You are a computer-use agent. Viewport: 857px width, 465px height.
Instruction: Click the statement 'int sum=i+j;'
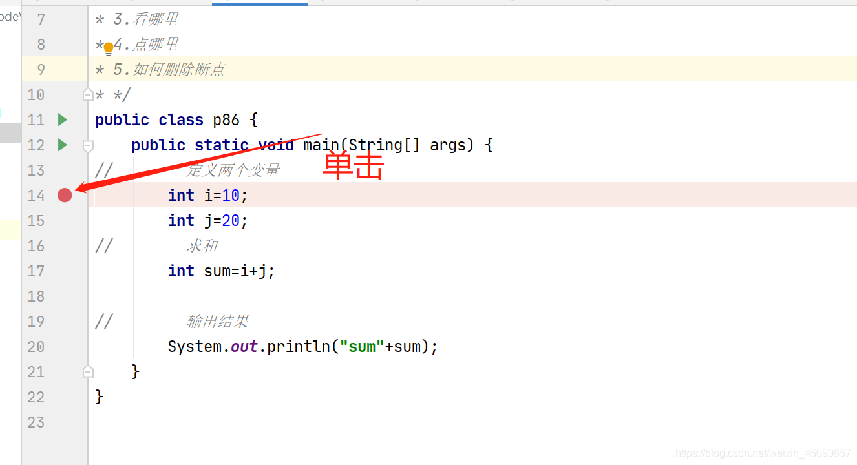point(221,271)
